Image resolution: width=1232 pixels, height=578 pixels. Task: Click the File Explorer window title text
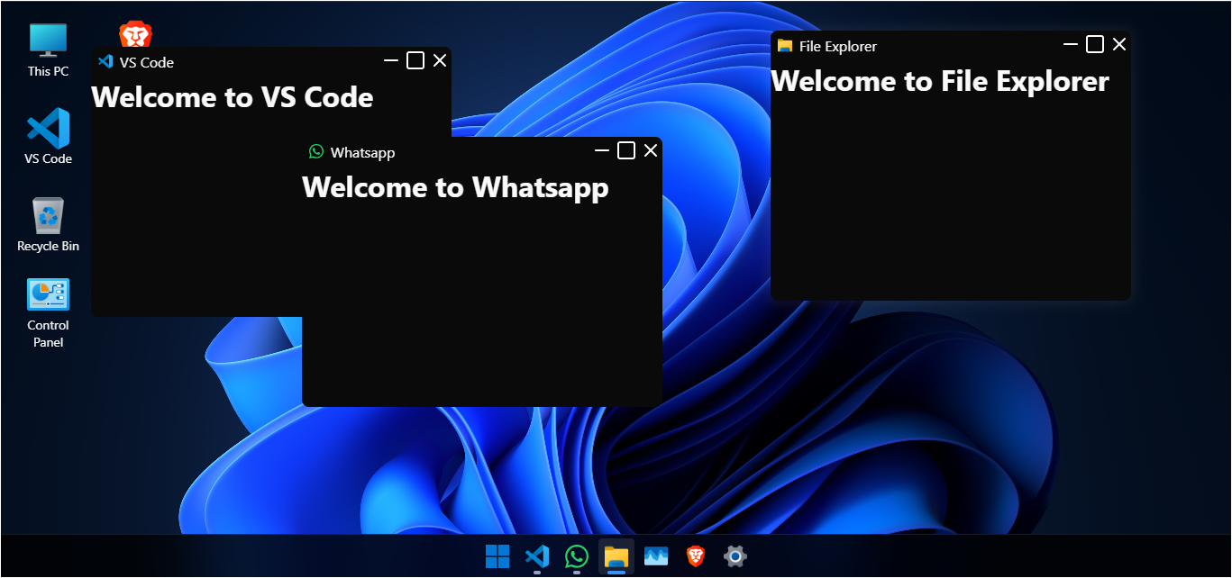(x=837, y=46)
